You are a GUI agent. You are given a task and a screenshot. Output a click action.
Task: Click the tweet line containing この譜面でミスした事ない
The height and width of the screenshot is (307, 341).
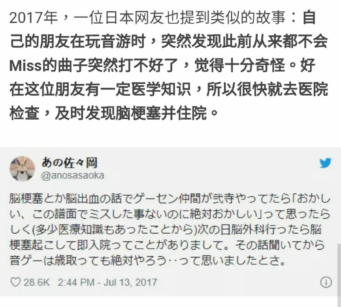(170, 214)
